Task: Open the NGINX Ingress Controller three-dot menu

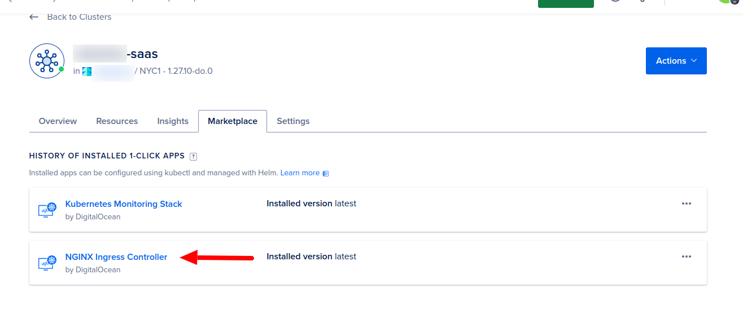Action: point(687,256)
